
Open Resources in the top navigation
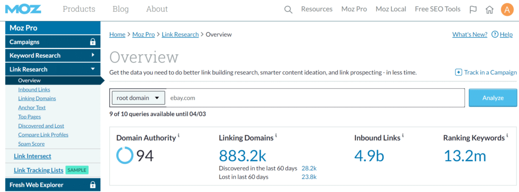pos(317,9)
